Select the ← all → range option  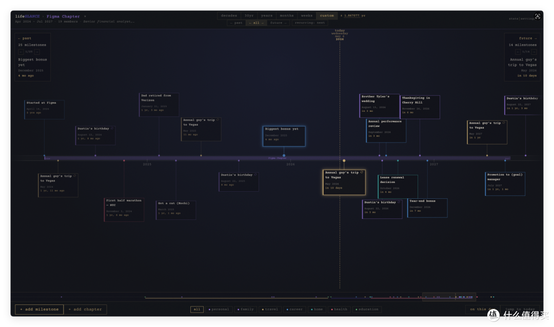[x=256, y=23]
